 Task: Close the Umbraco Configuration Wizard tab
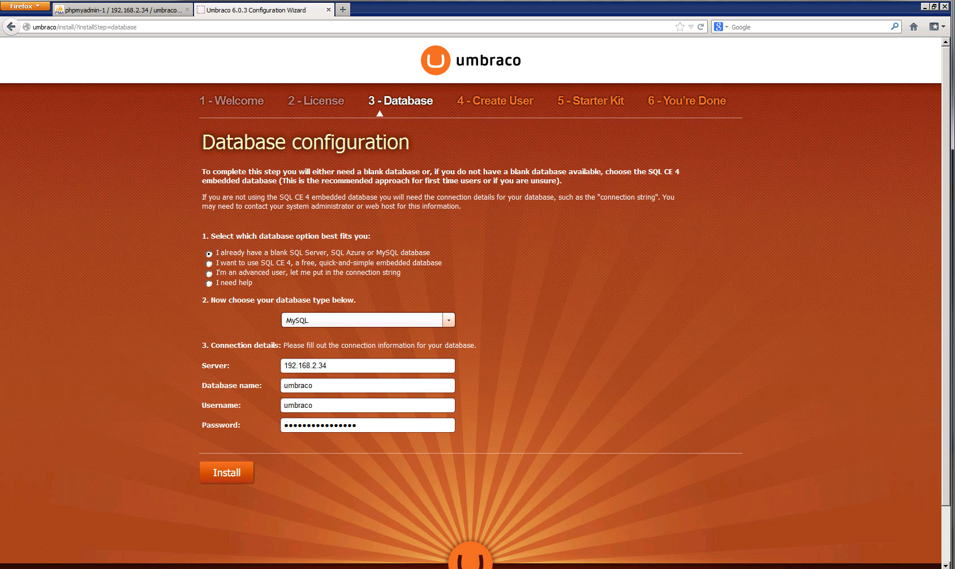(x=329, y=10)
